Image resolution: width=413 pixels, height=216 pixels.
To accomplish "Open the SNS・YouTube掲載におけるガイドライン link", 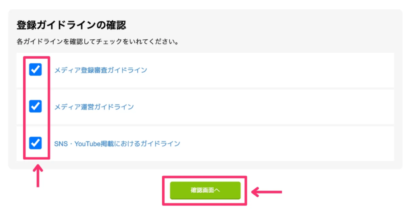I will click(x=117, y=143).
